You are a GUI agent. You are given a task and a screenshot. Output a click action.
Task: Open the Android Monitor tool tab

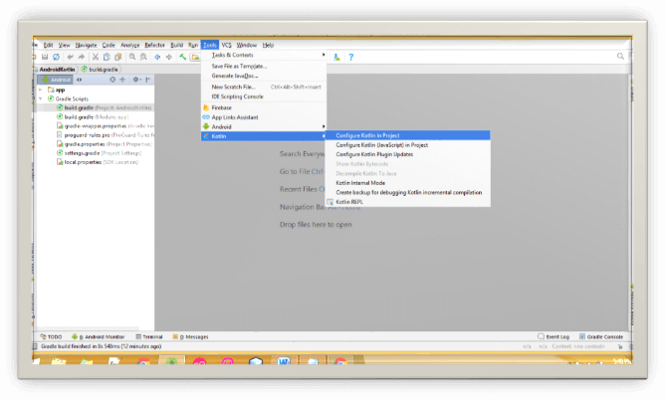[99, 337]
